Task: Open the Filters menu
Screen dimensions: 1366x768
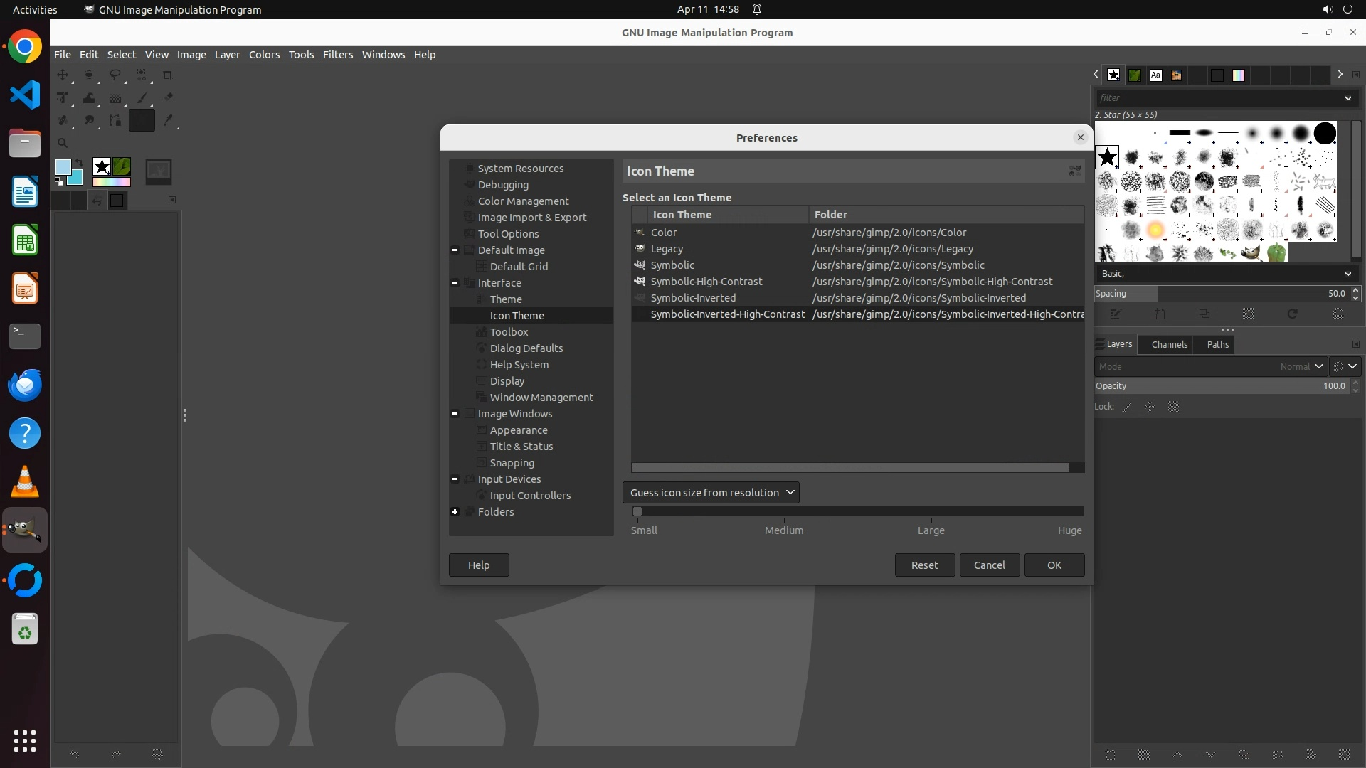Action: click(337, 55)
